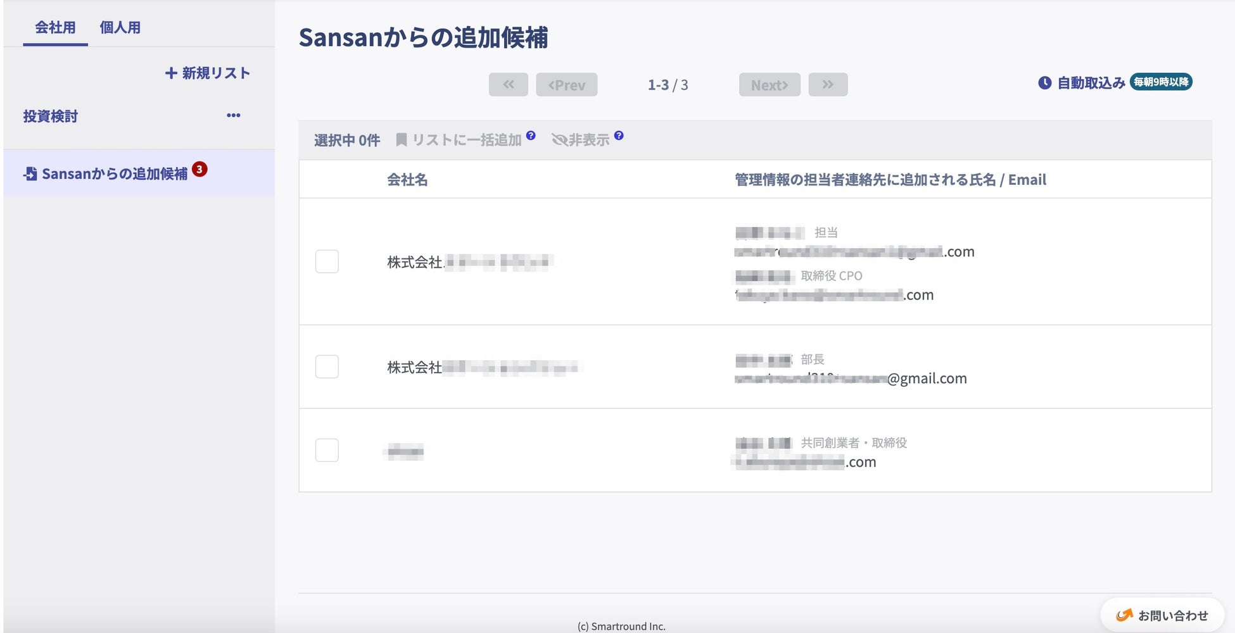This screenshot has height=633, width=1235.
Task: Switch to the 会社用 tab
Action: [x=55, y=28]
